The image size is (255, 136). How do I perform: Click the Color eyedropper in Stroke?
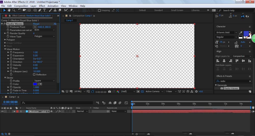click(40, 84)
